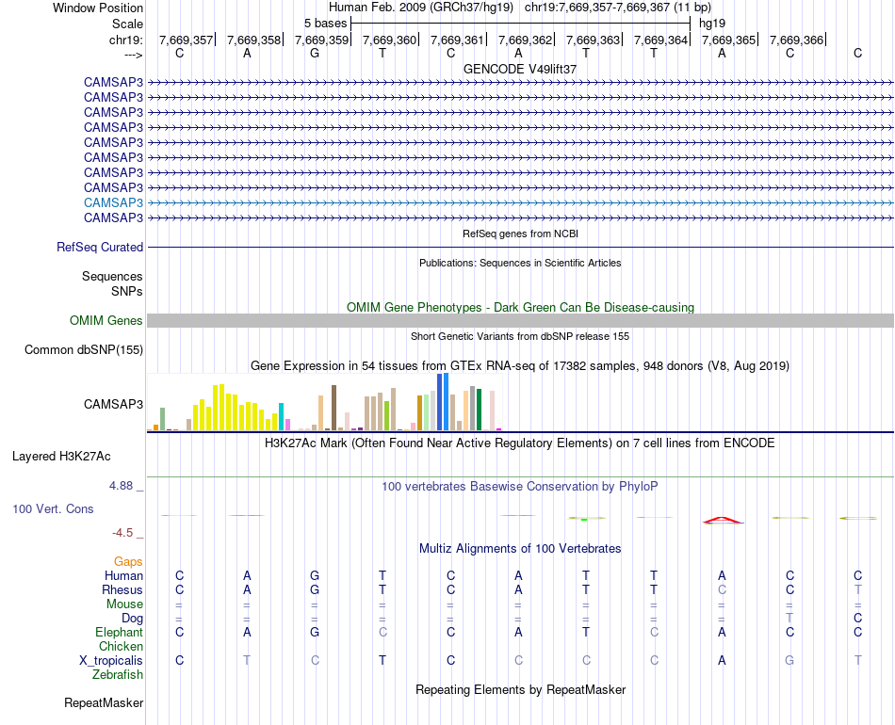Click the red PhyloP peak under 7,669,365
The height and width of the screenshot is (725, 895).
coord(723,520)
